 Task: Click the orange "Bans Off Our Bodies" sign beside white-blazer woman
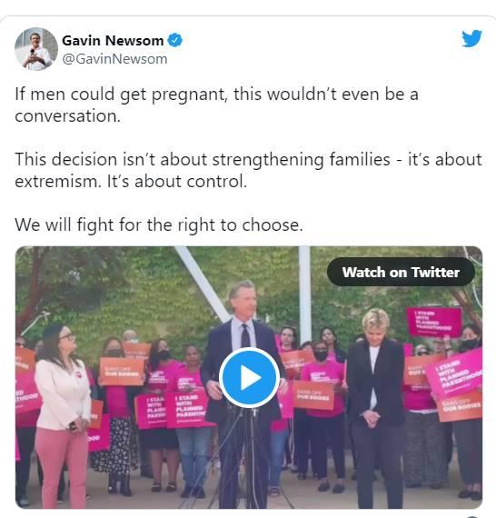(122, 372)
